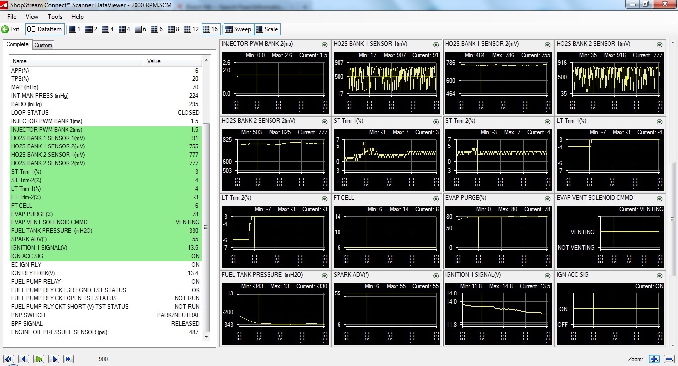Select the MAP (inHg) row
Viewport: 678px width, 366px height.
coord(105,87)
